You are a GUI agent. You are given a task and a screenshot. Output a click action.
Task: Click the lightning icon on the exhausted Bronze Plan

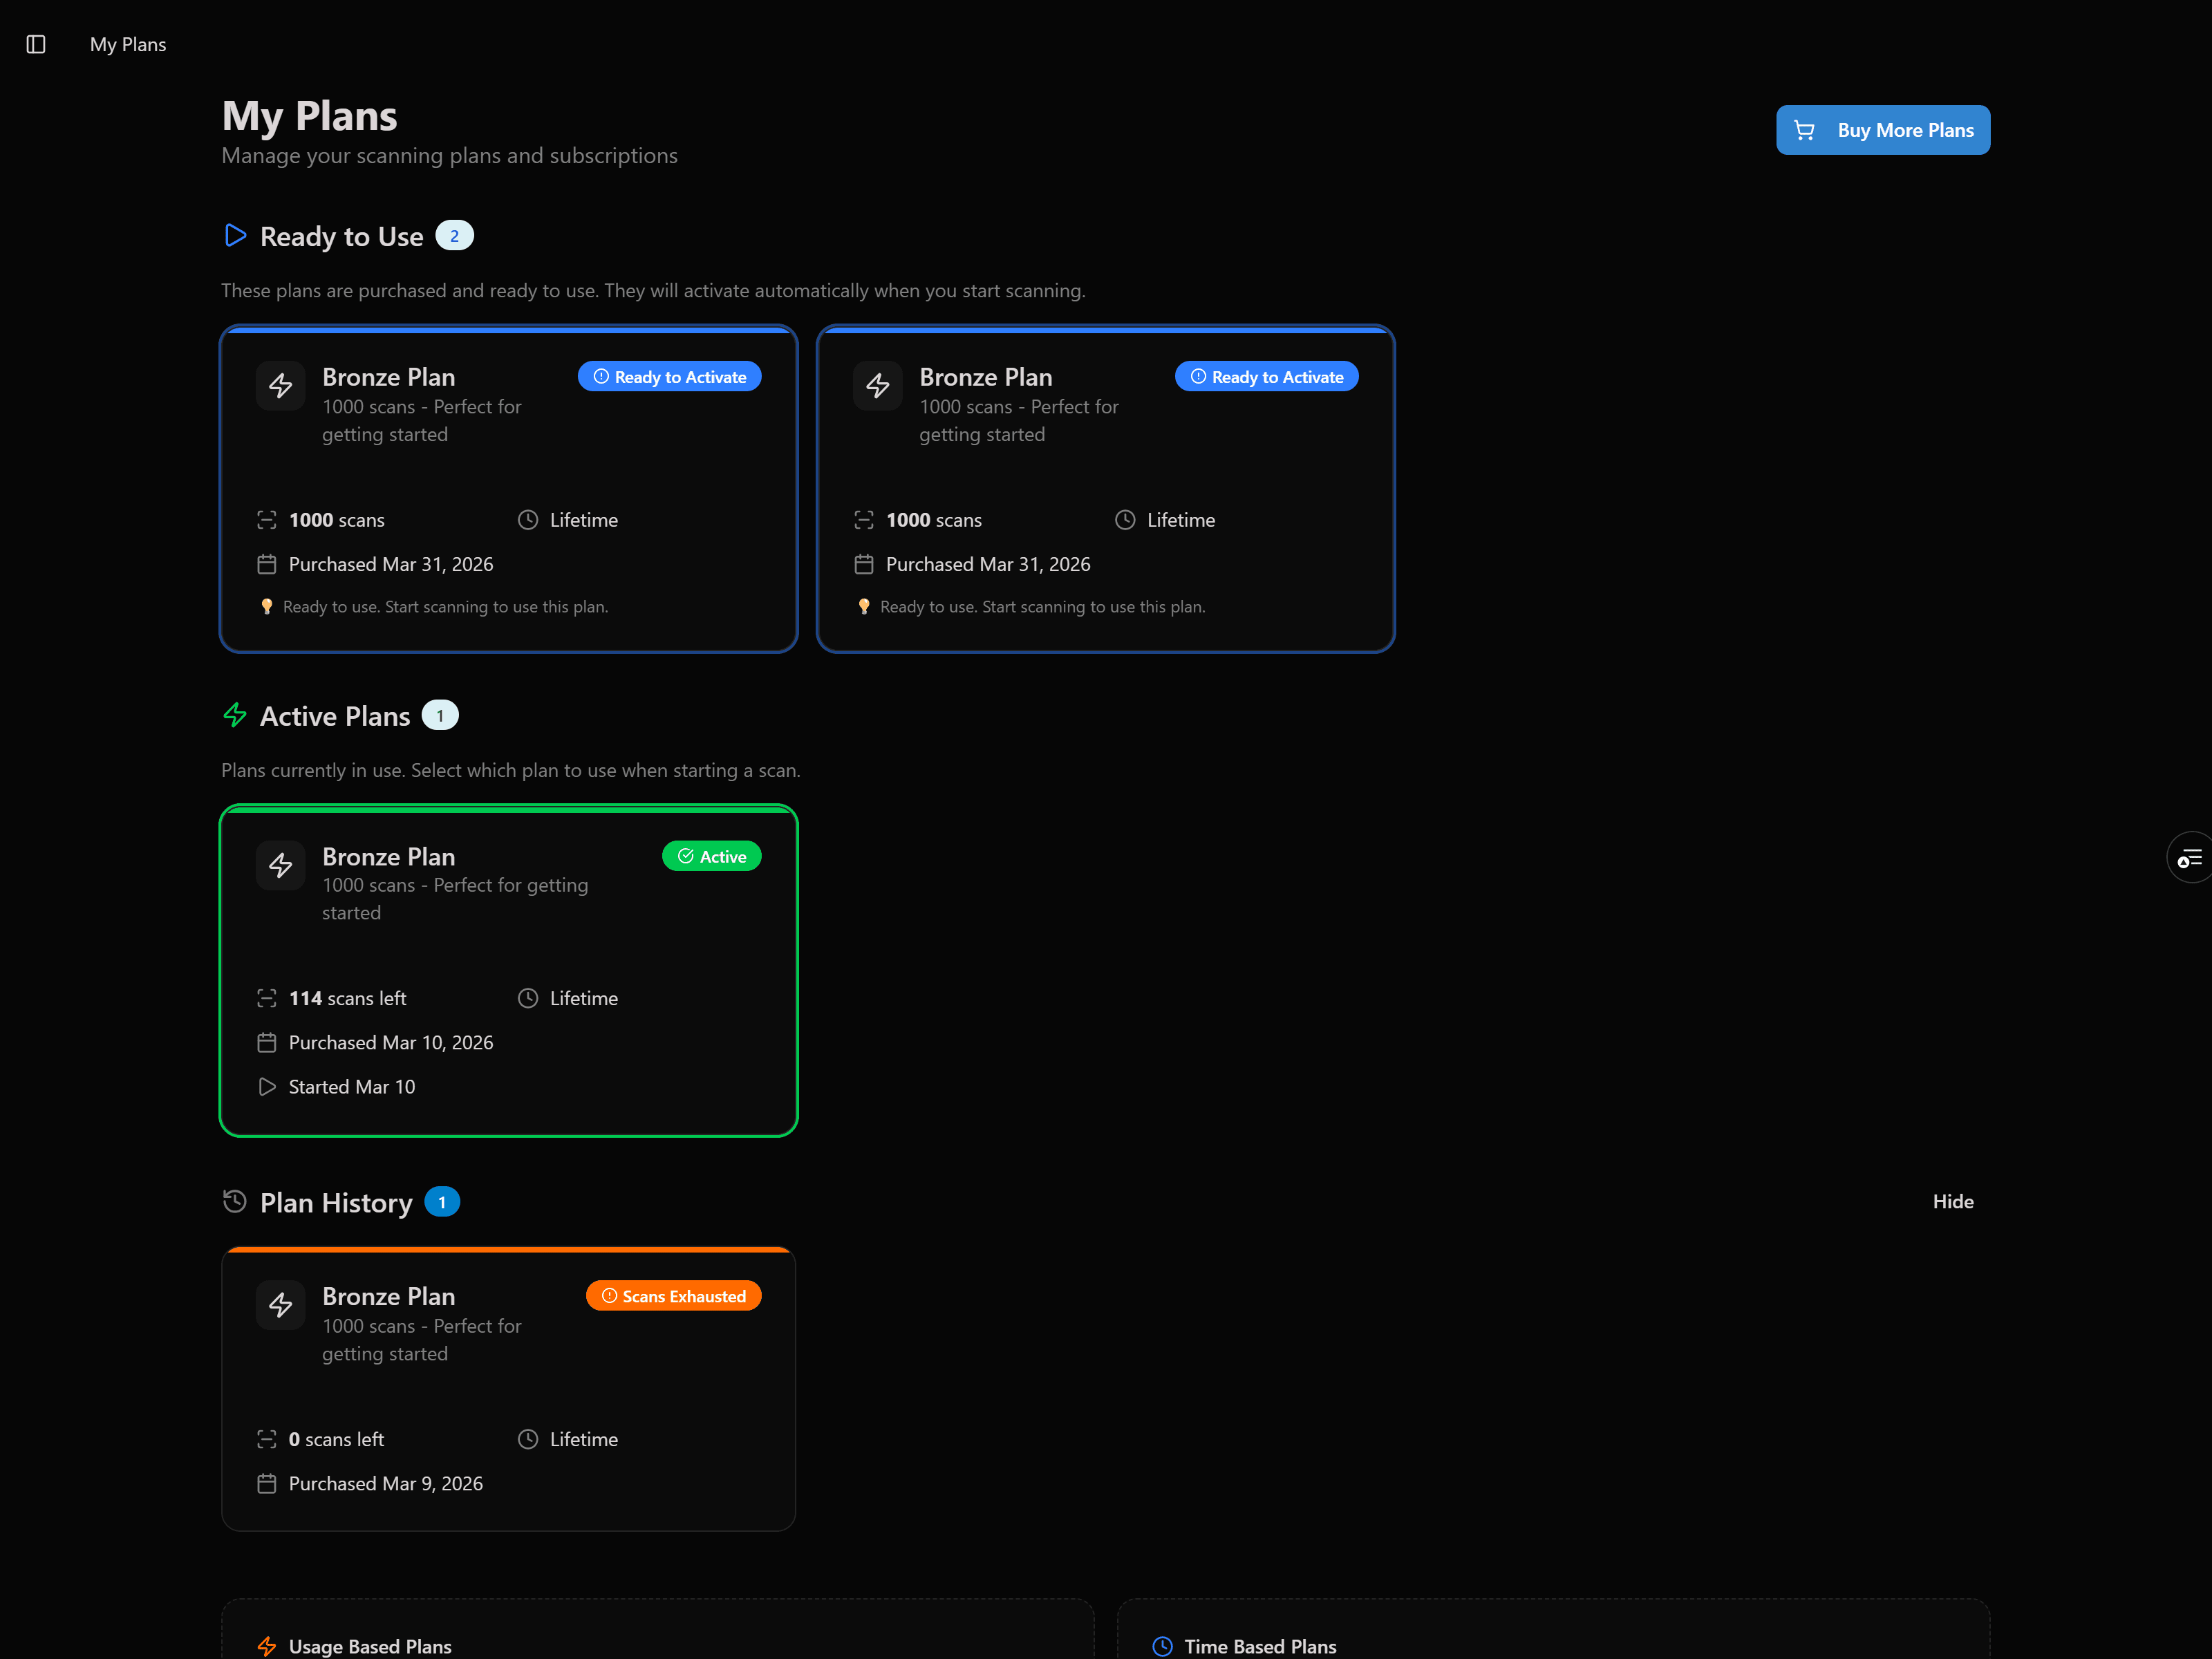pos(281,1304)
